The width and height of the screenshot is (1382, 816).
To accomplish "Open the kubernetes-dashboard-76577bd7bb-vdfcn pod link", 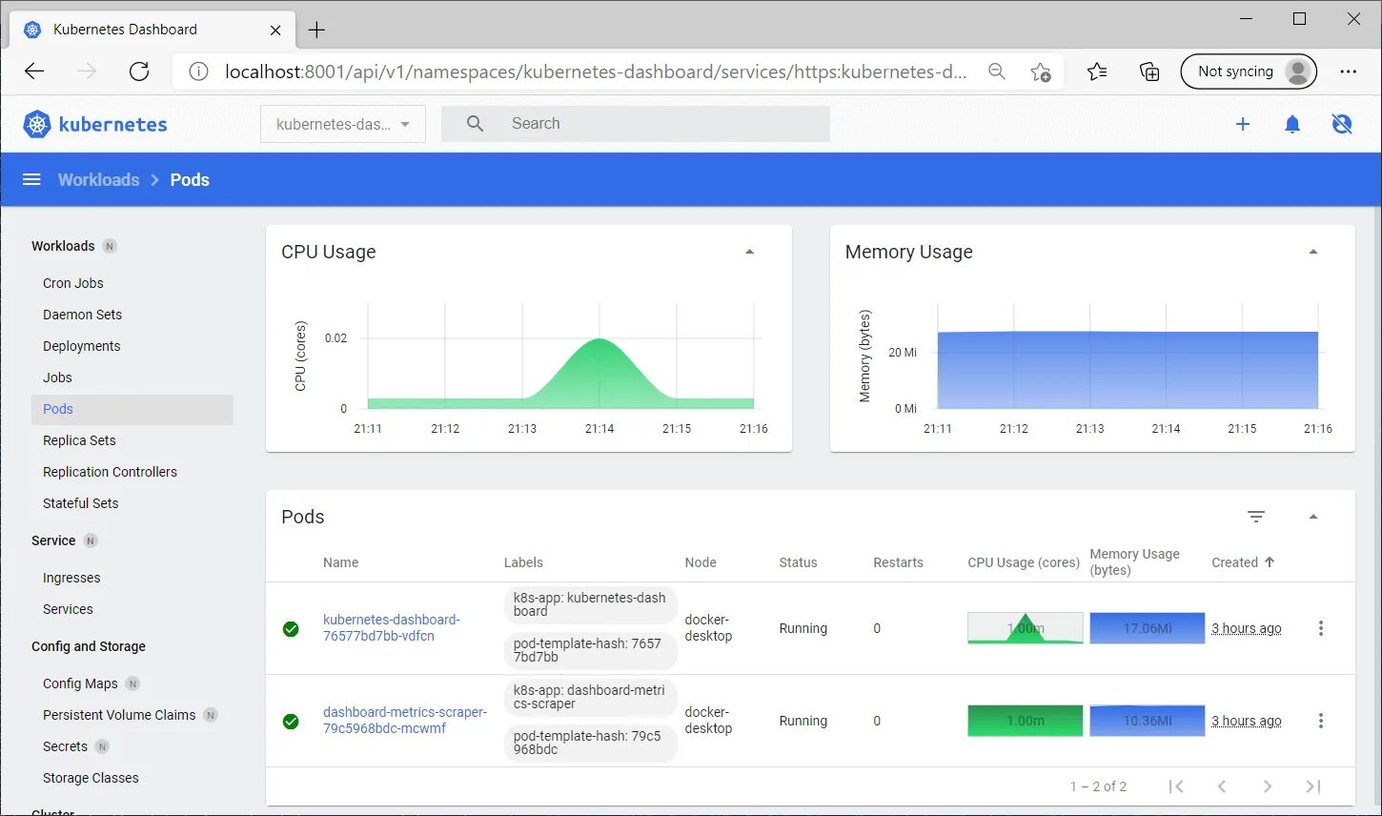I will [392, 626].
